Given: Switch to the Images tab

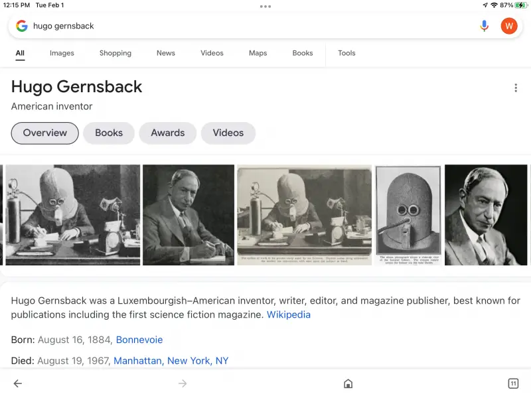Looking at the screenshot, I should tap(62, 53).
